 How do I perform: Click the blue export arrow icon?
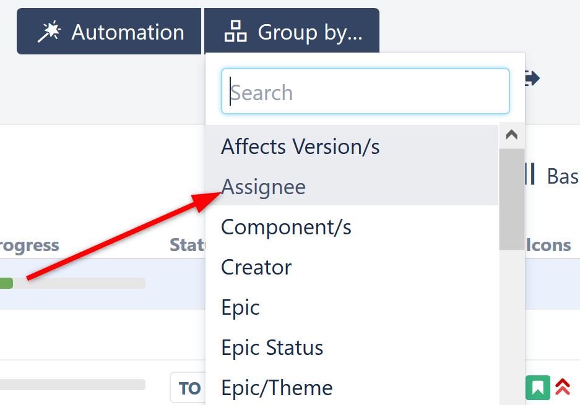point(530,78)
